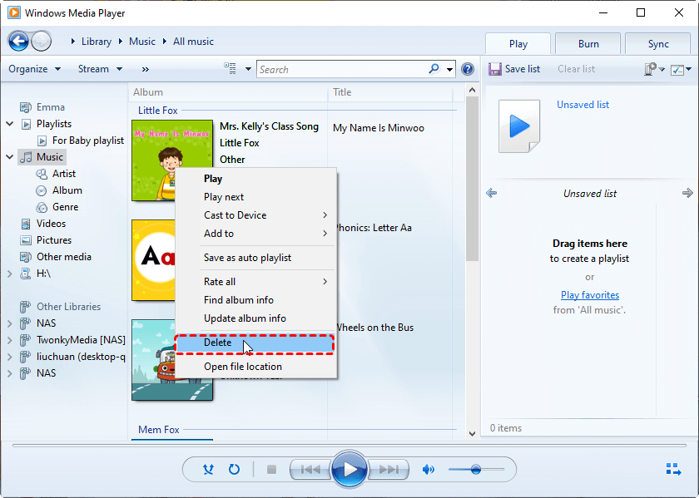Select the Emma library entry
699x498 pixels.
pyautogui.click(x=51, y=107)
